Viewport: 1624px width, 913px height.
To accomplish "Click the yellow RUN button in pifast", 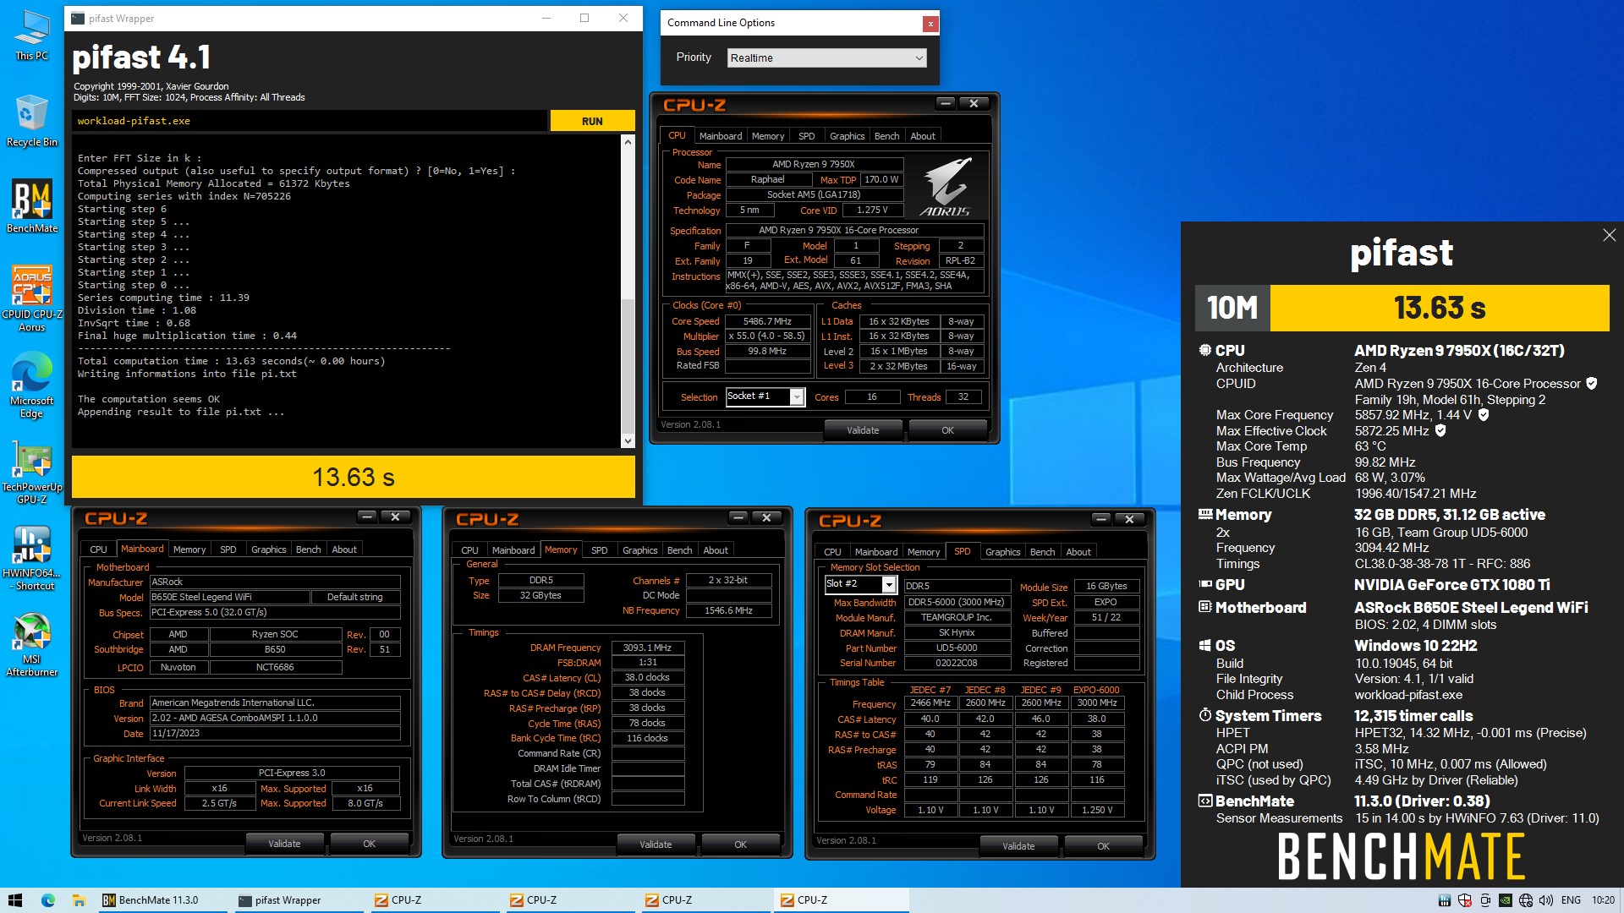I will [592, 121].
